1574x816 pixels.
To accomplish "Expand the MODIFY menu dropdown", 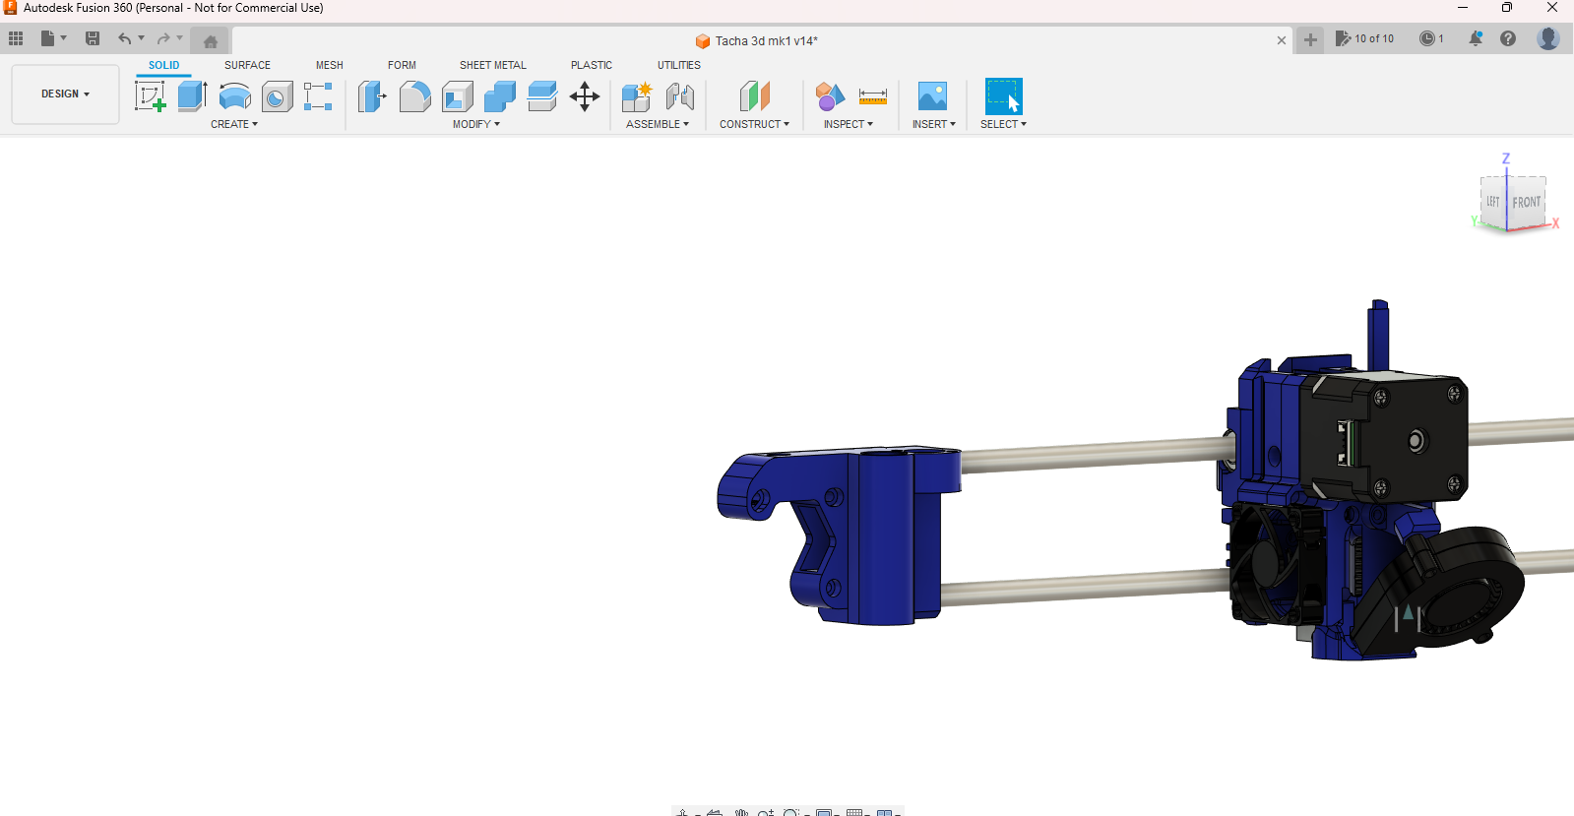I will pos(476,125).
